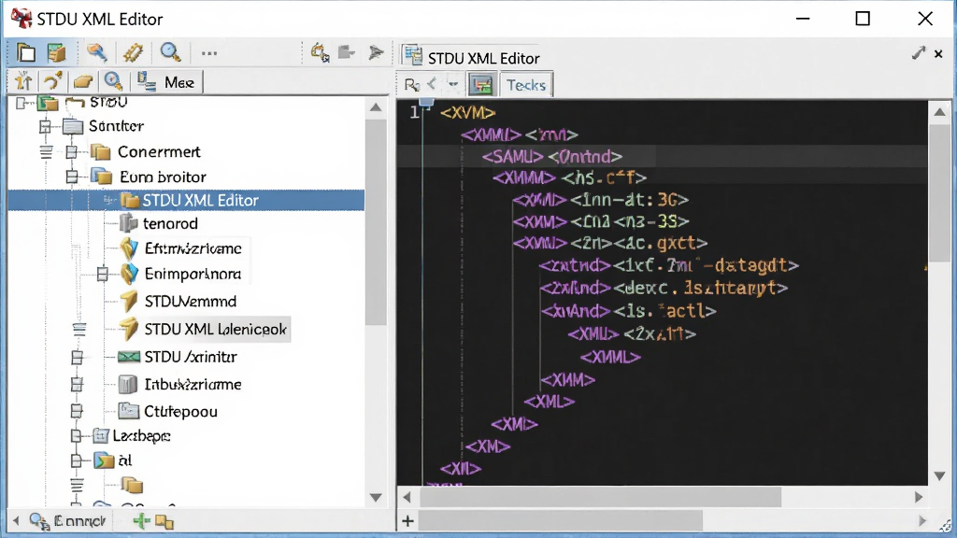
Task: Click the folder icon beside the al item
Action: [104, 460]
